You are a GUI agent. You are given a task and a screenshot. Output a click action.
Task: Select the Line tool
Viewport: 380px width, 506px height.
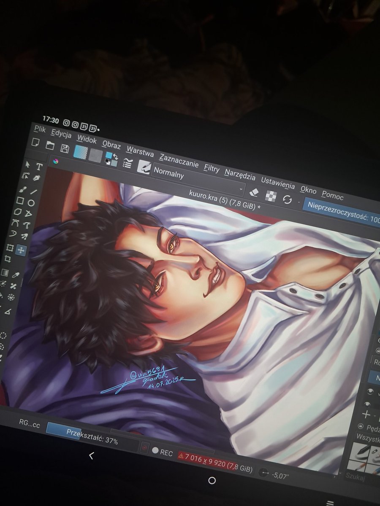click(x=35, y=191)
